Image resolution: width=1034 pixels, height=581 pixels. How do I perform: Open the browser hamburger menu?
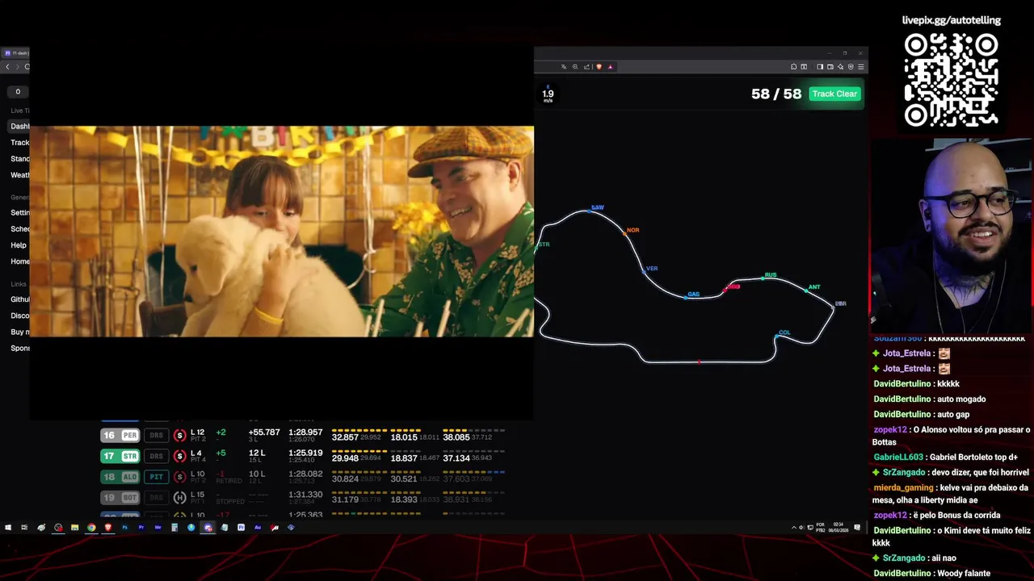(861, 67)
